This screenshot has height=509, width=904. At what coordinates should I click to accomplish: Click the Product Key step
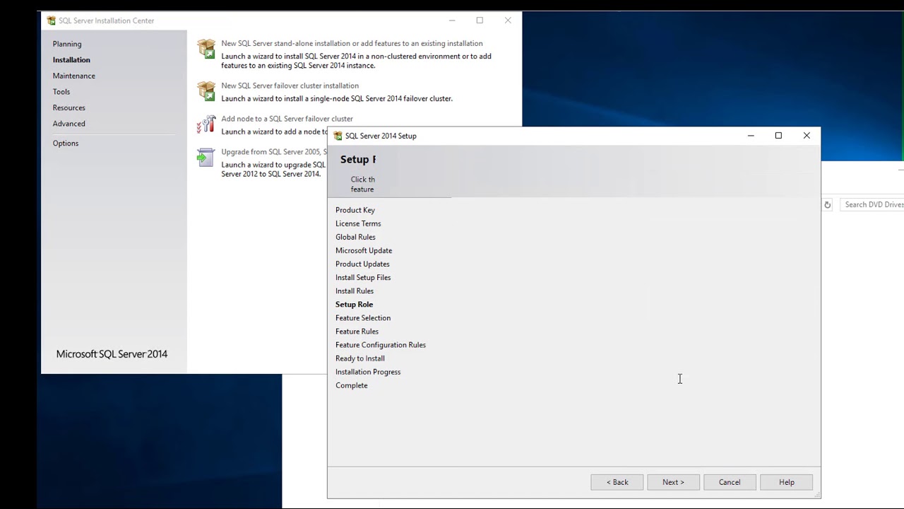[355, 210]
